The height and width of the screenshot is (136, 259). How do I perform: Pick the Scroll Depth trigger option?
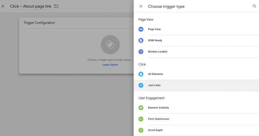[155, 130]
